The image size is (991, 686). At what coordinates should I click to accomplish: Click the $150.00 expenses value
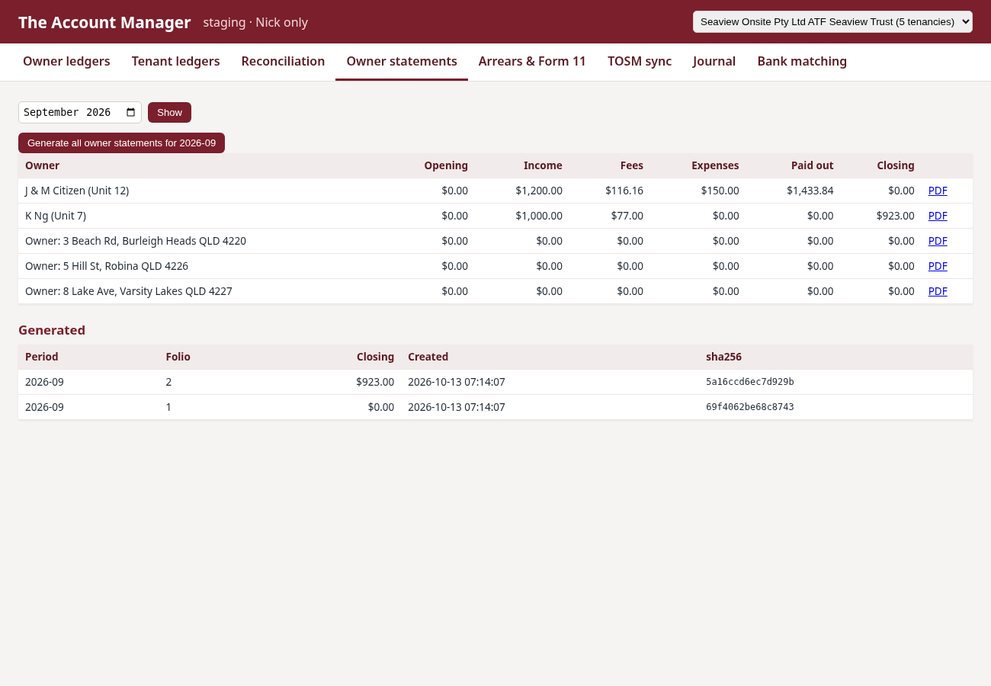(x=720, y=191)
